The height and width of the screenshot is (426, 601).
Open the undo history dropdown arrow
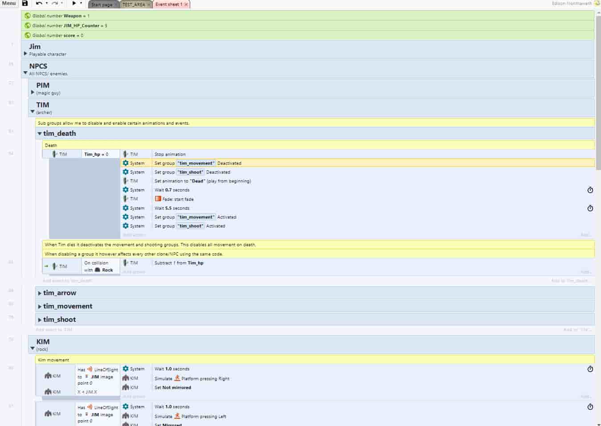[x=46, y=3]
